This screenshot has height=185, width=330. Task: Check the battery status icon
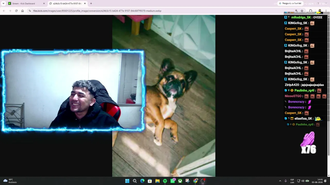(307, 181)
